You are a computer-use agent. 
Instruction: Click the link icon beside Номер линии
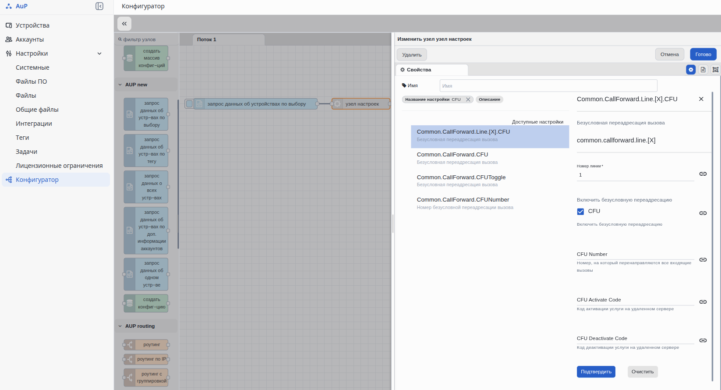coord(703,174)
